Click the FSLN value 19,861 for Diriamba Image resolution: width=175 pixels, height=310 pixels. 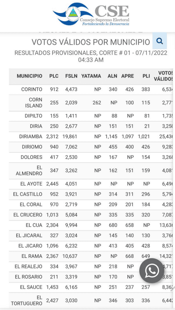[x=70, y=137]
